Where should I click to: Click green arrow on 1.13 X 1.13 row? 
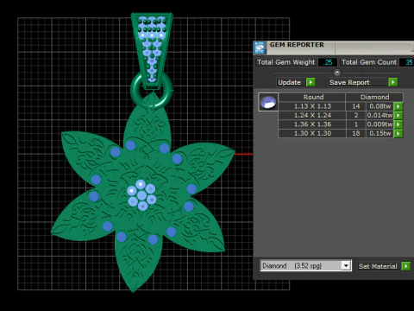[x=398, y=106]
